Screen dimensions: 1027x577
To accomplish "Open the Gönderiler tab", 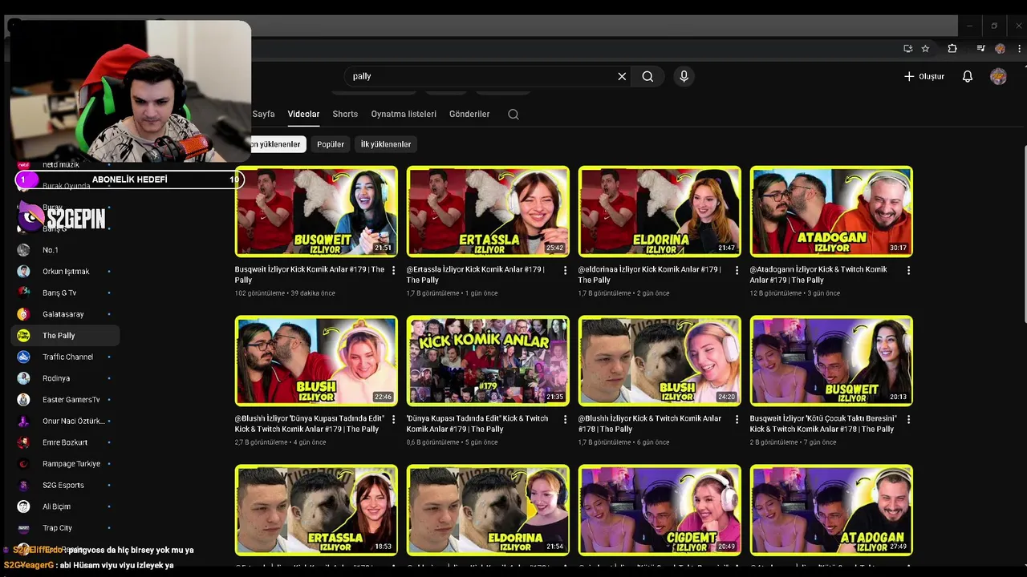I will (x=469, y=114).
